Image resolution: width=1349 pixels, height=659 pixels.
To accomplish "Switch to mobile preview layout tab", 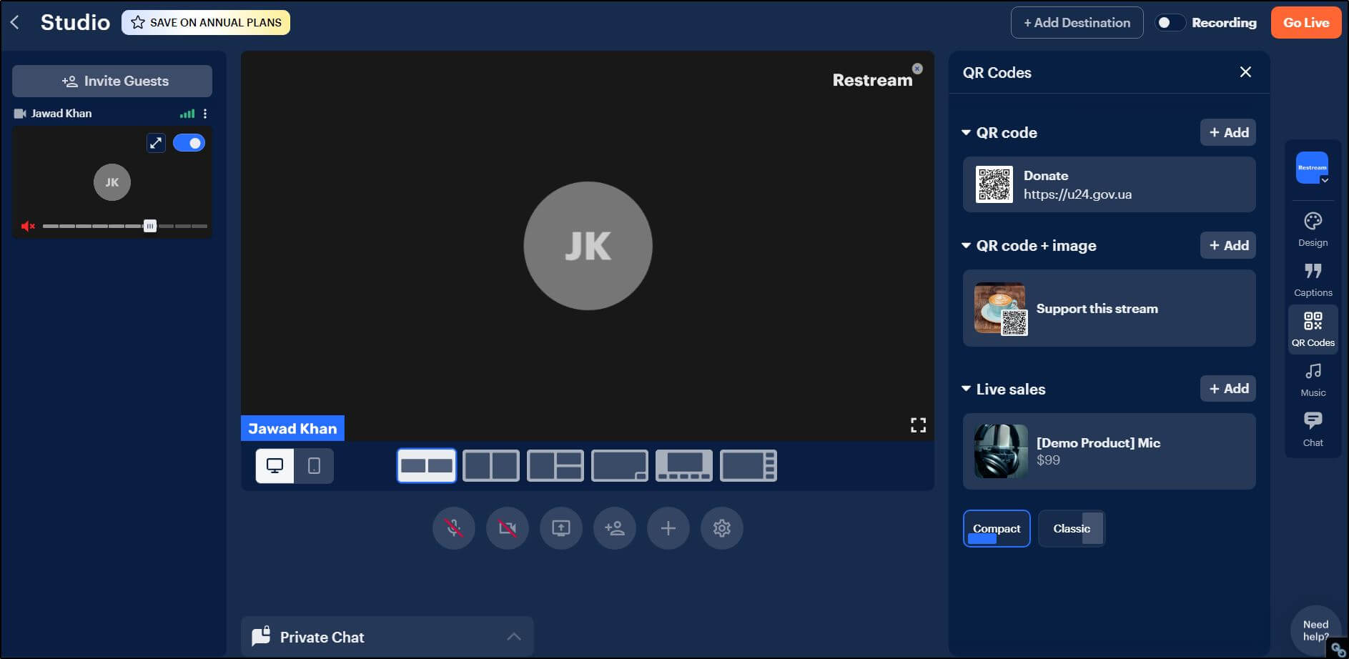I will pyautogui.click(x=313, y=465).
